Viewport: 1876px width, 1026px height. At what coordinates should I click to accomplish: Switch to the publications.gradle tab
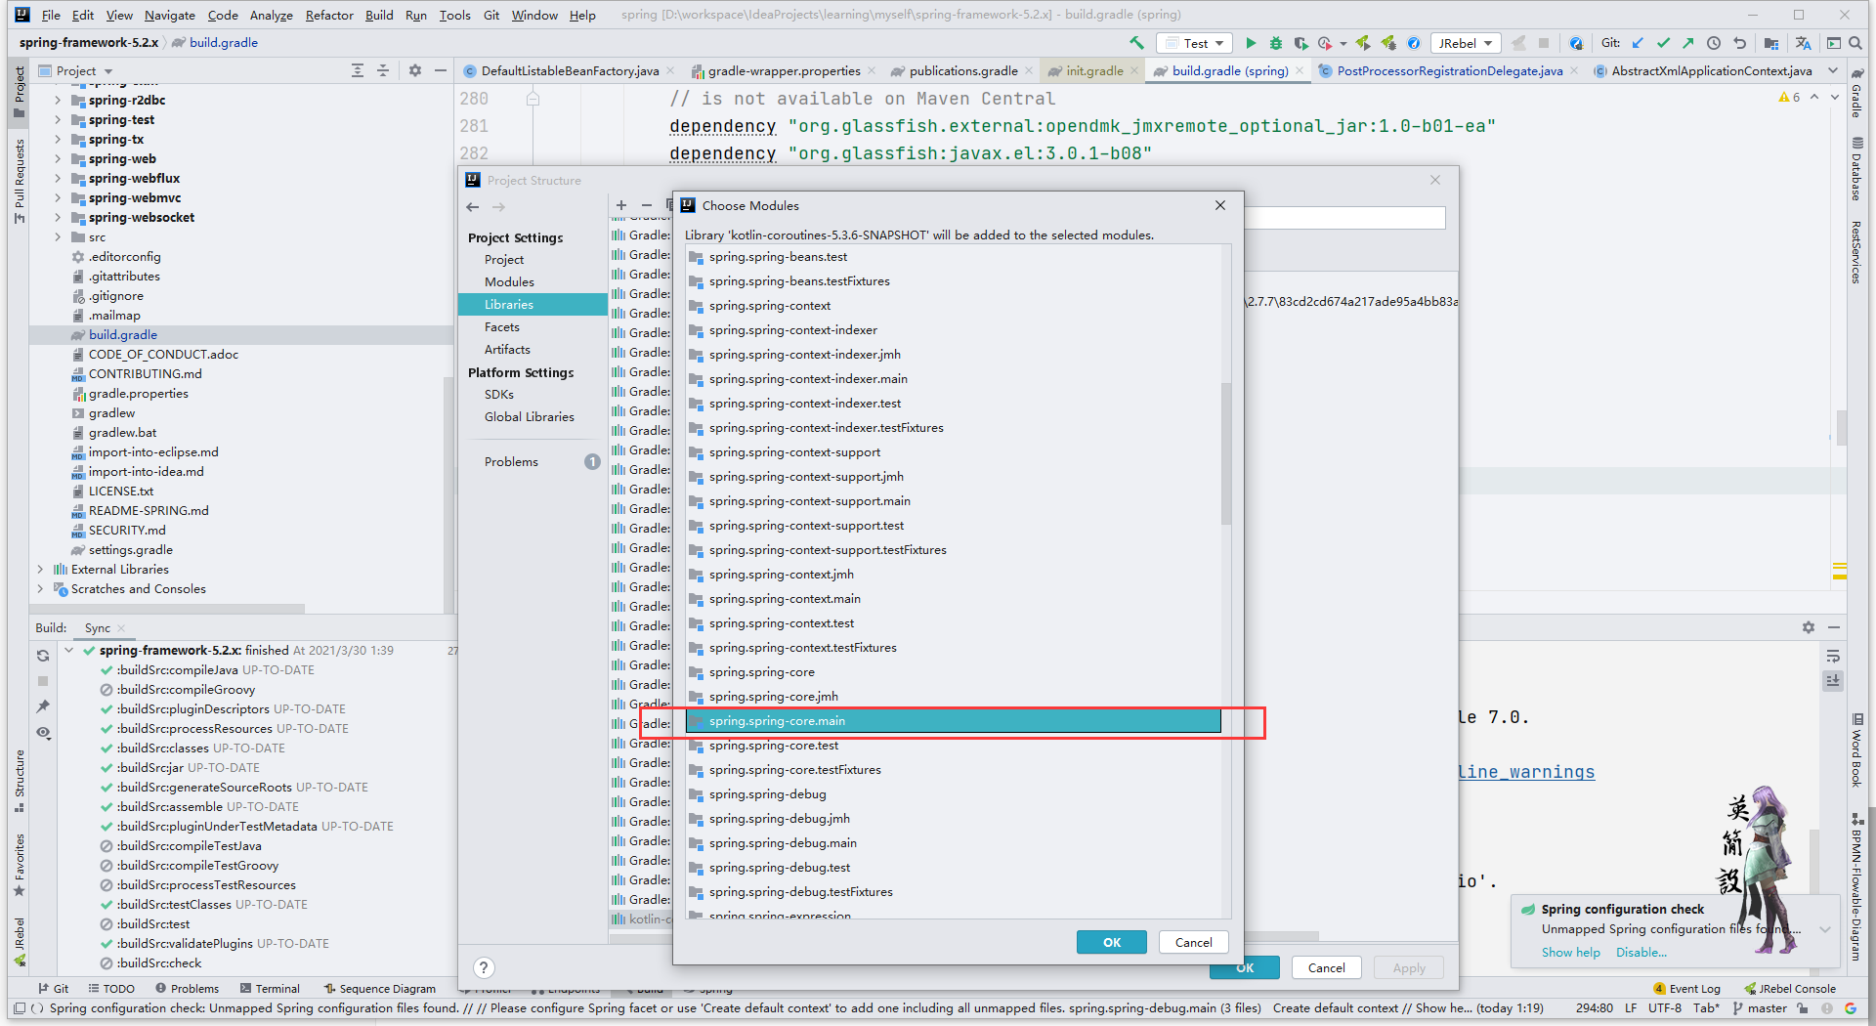pos(962,71)
